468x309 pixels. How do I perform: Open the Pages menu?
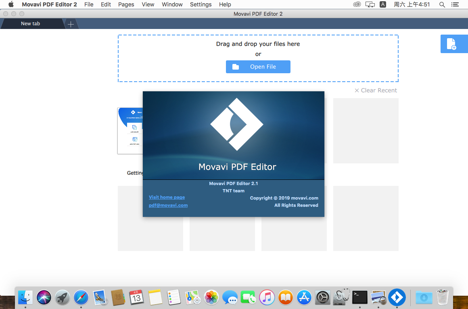tap(126, 4)
